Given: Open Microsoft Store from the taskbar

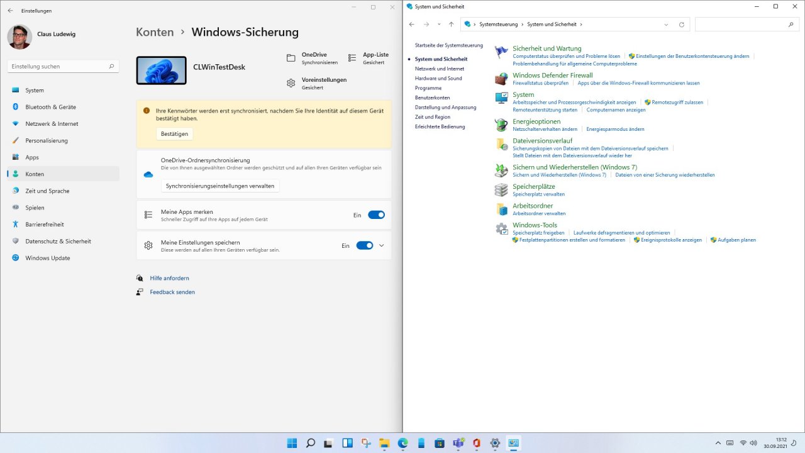Looking at the screenshot, I should (x=440, y=443).
